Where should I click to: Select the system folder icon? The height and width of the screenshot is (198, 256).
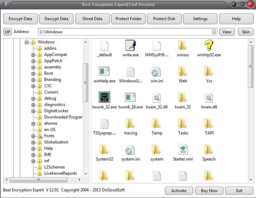click(x=156, y=149)
